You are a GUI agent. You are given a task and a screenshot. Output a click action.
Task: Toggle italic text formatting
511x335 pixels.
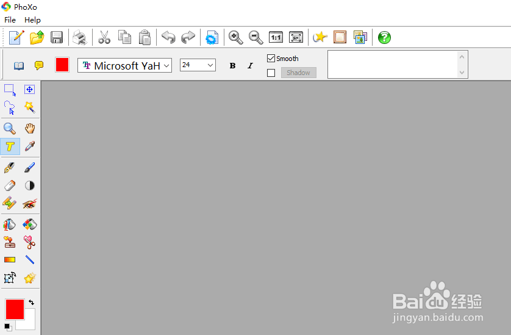(250, 65)
